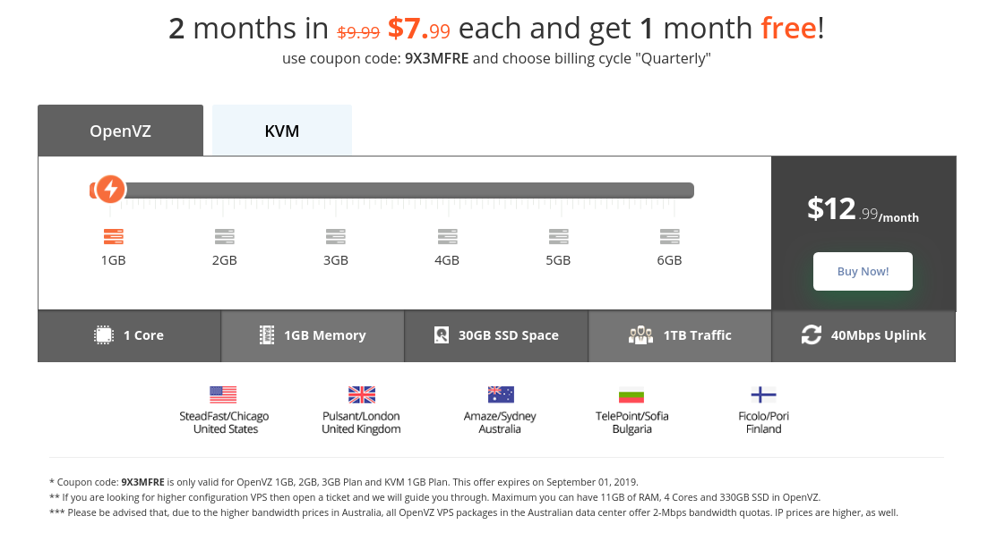
Task: Click the 1GB server plan icon
Action: pos(113,237)
